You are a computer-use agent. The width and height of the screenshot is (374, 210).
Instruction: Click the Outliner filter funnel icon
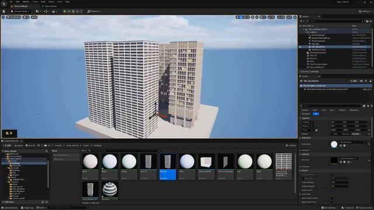[302, 21]
